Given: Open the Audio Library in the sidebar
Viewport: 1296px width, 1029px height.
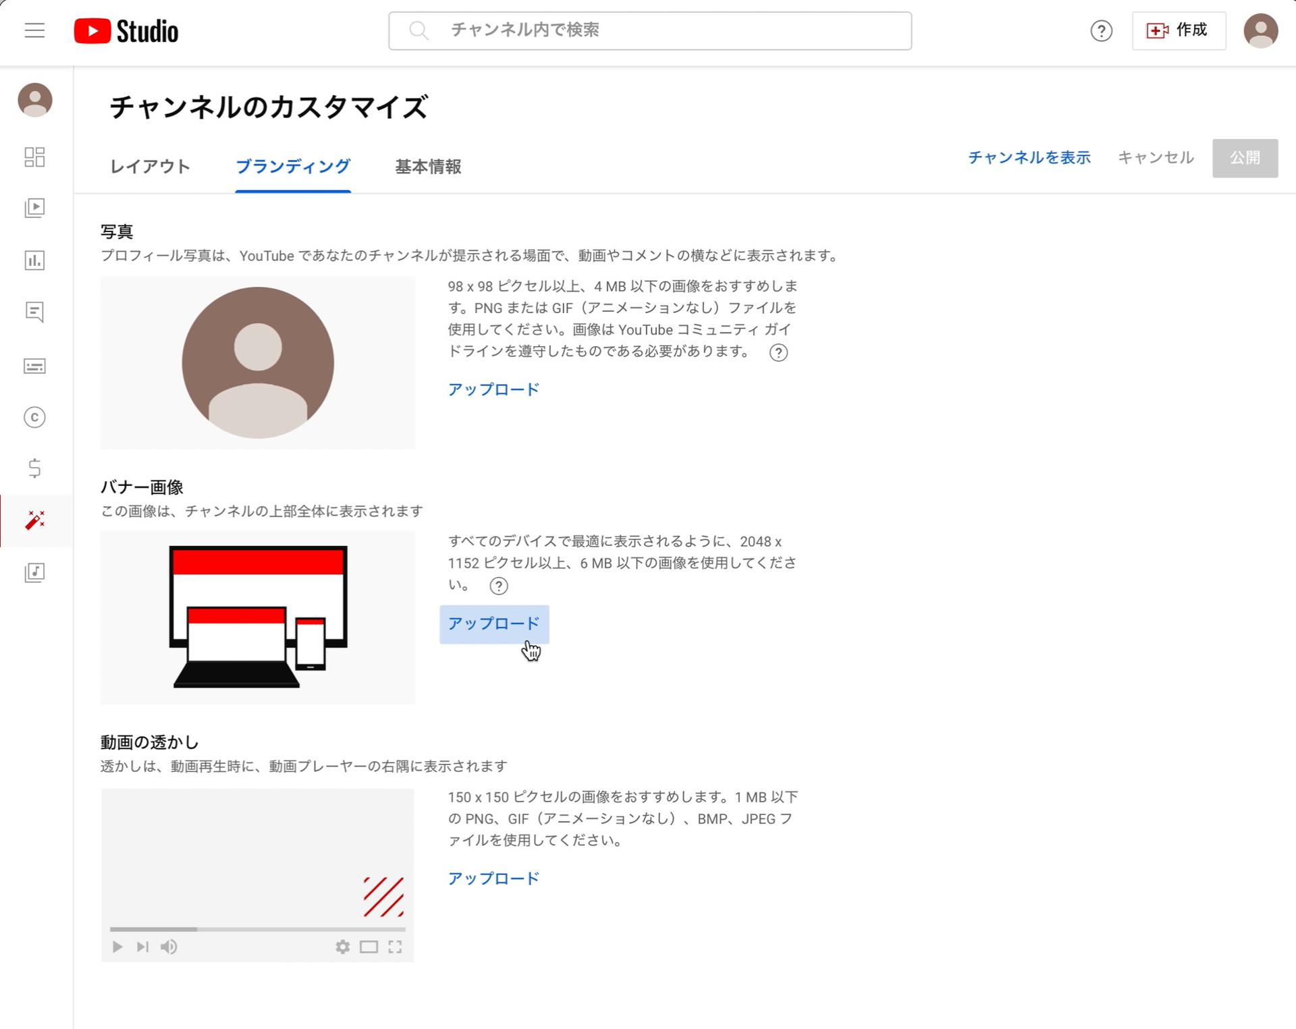Looking at the screenshot, I should 34,573.
